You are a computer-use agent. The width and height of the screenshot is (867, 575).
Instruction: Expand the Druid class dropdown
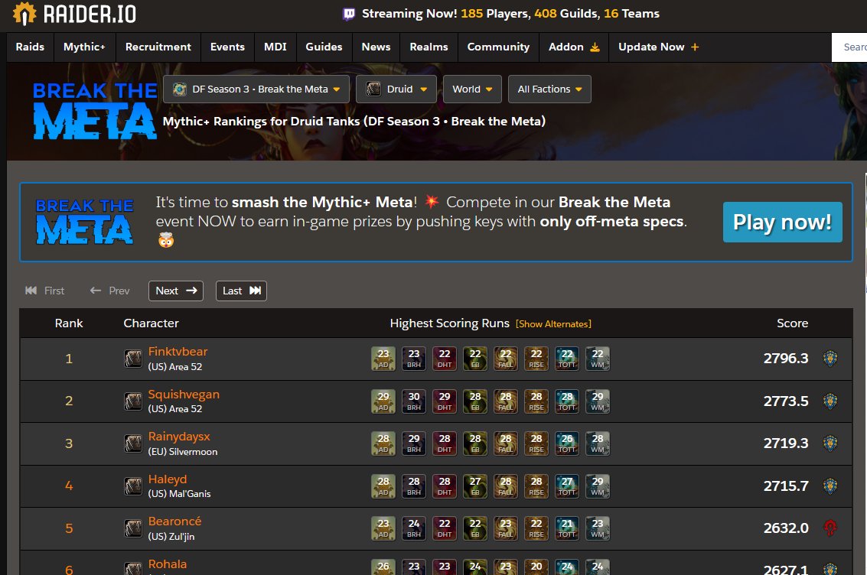tap(396, 89)
